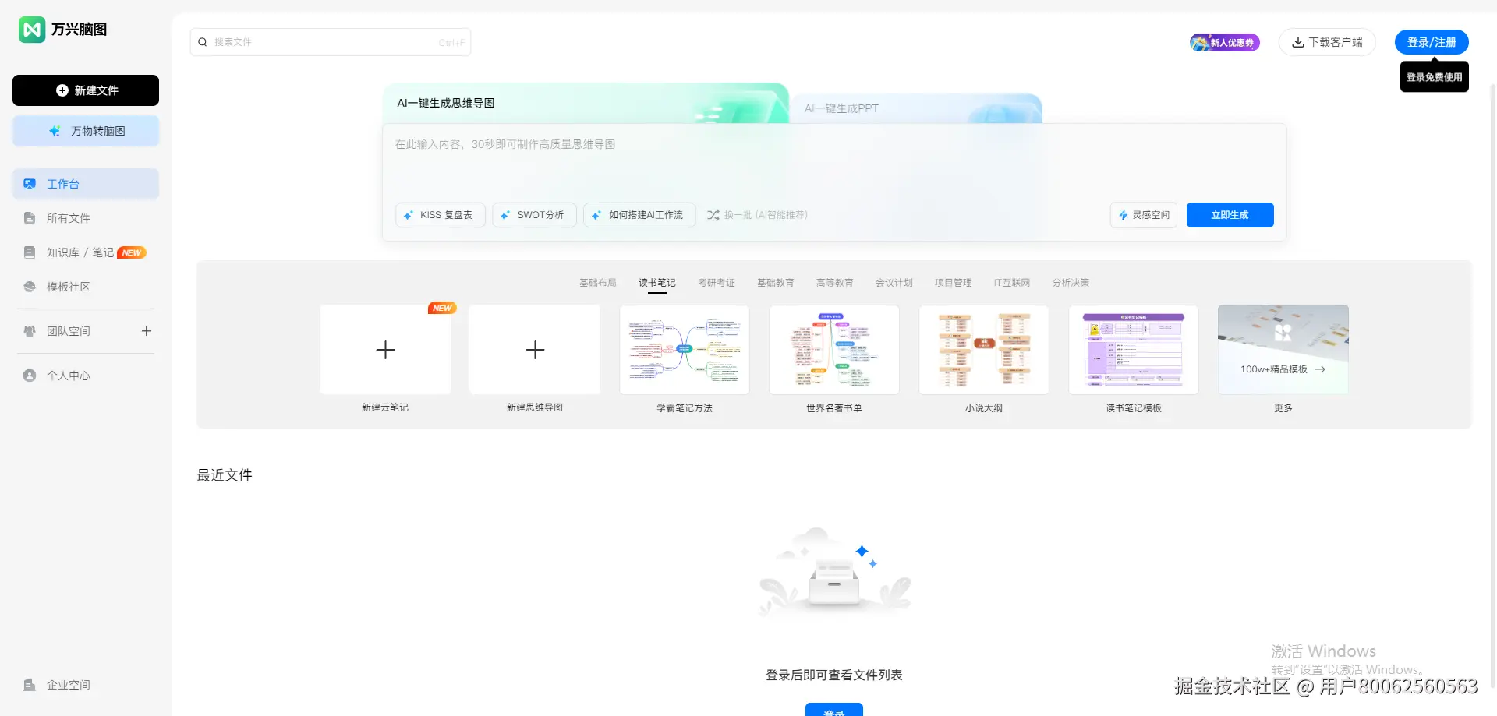Click 下载客户端 button

[x=1327, y=42]
